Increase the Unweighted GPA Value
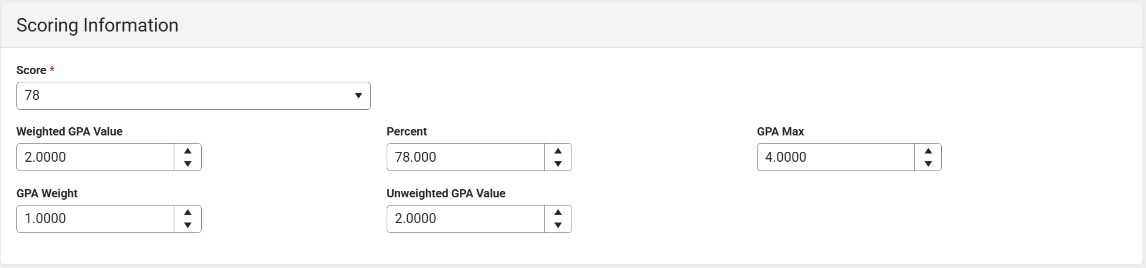 [558, 213]
